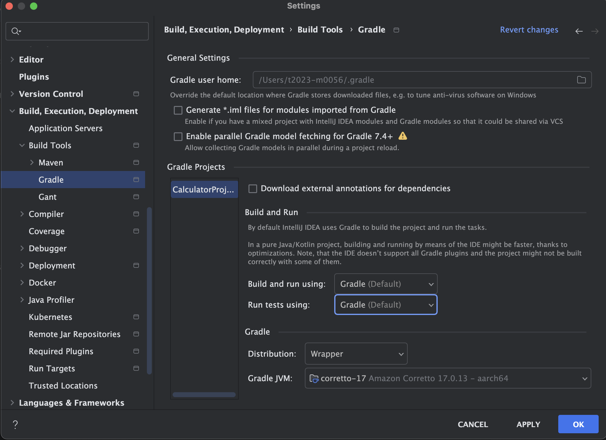Screen dimensions: 606x440
Task: Click the help question mark icon
Action: coord(15,424)
